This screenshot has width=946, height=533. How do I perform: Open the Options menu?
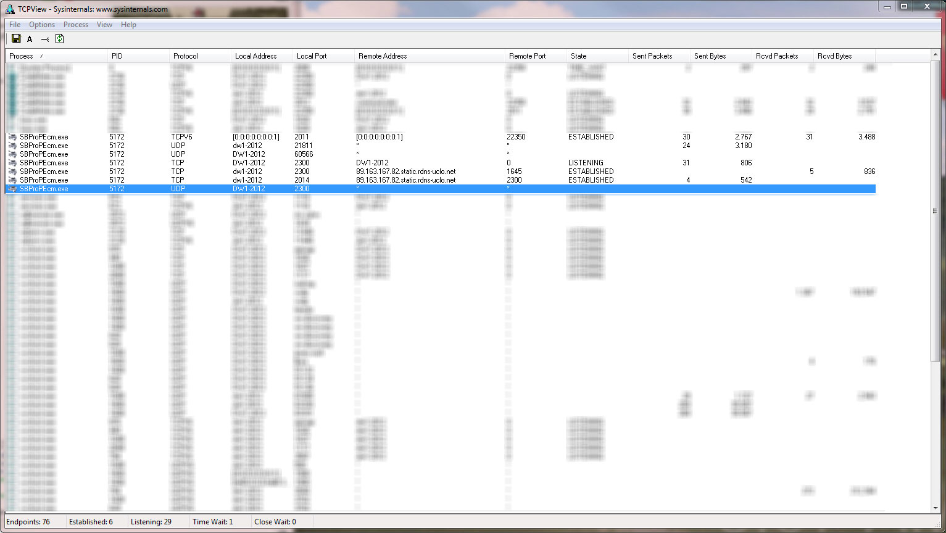point(42,25)
